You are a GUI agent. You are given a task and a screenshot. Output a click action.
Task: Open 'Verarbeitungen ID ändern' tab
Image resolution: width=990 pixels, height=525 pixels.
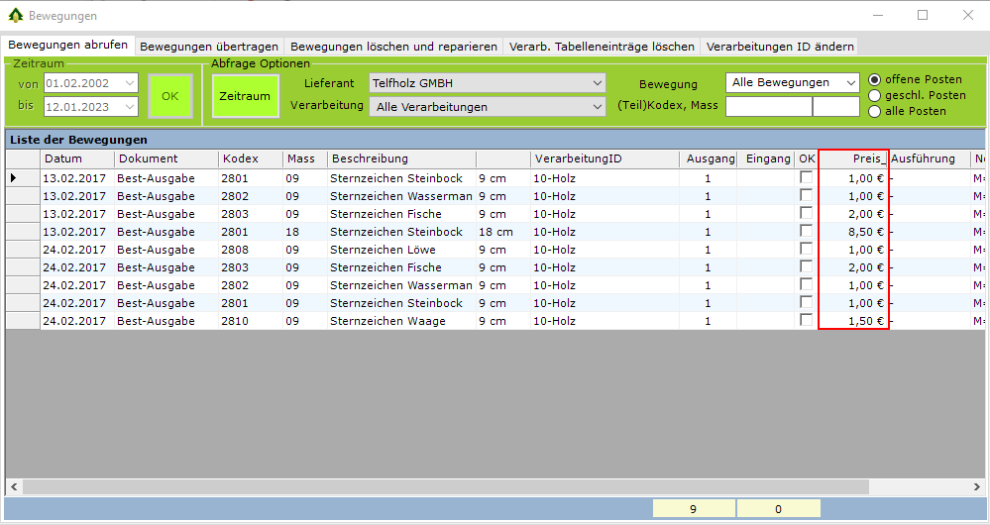778,47
